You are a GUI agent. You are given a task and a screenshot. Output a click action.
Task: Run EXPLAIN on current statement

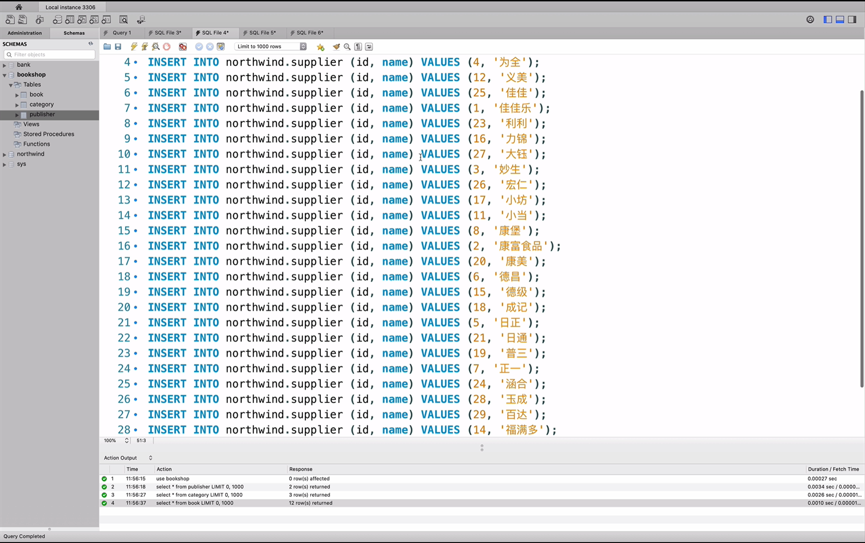click(x=156, y=47)
